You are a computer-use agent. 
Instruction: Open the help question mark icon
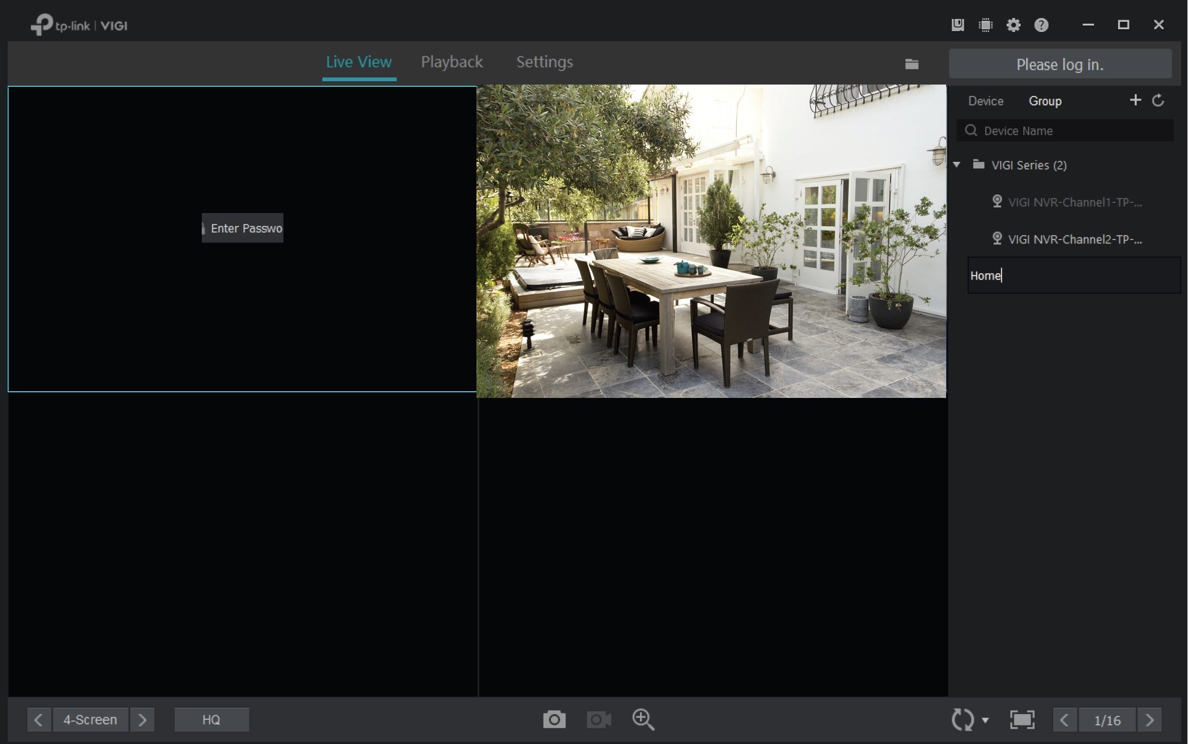(1041, 25)
